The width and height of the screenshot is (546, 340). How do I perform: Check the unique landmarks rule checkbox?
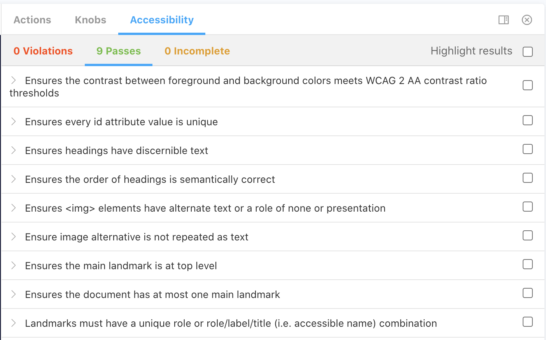tap(528, 322)
